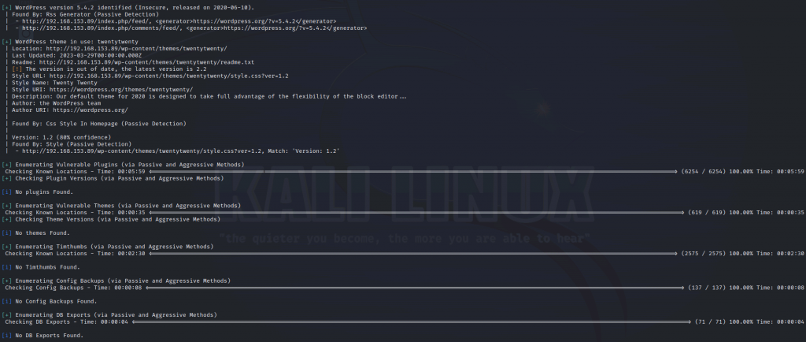
Task: Click the Timthumbs scan progress bar
Action: pos(413,254)
